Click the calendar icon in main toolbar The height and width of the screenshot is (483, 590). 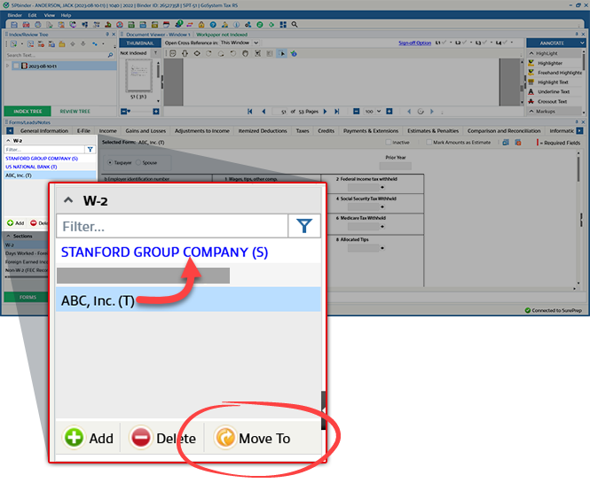(166, 25)
